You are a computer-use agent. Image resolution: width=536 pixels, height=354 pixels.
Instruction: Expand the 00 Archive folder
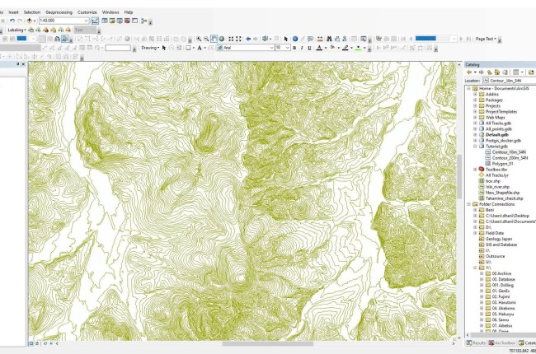[482, 273]
